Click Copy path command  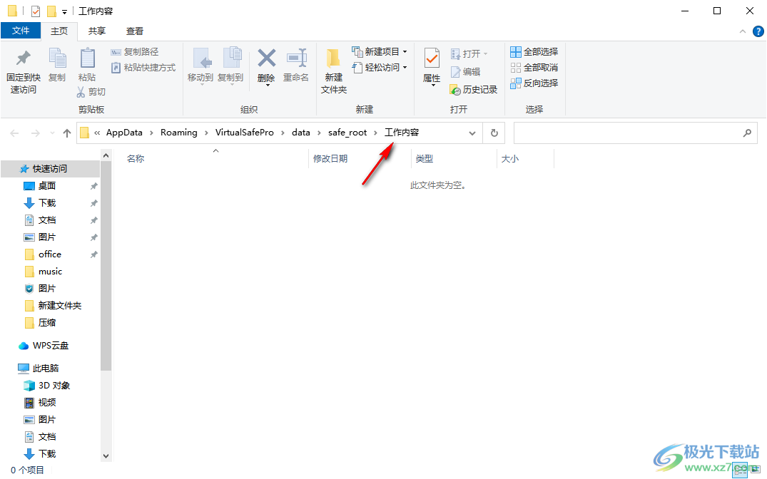(135, 52)
